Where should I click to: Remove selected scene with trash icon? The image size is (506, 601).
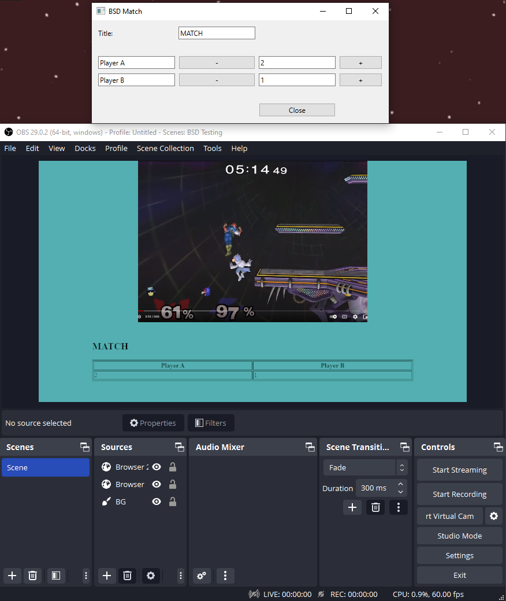[32, 576]
